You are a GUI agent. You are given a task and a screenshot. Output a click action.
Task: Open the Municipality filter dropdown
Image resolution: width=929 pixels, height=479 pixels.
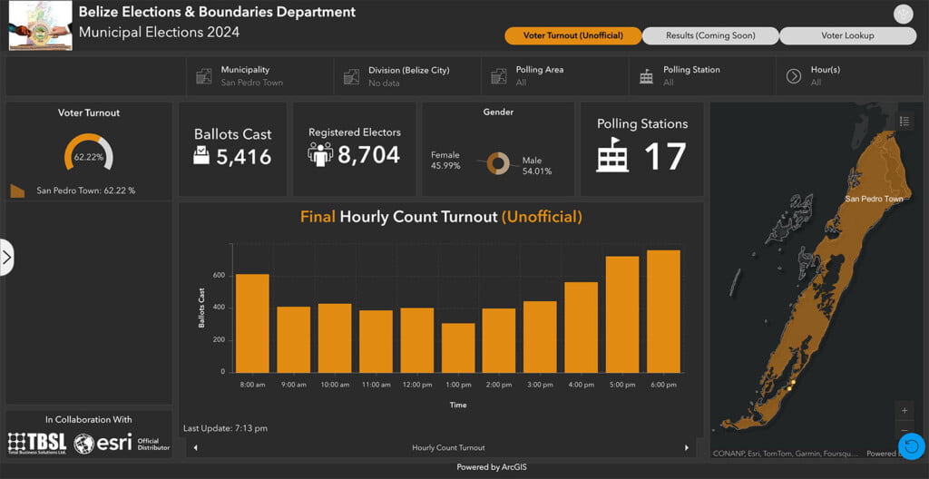tap(259, 76)
